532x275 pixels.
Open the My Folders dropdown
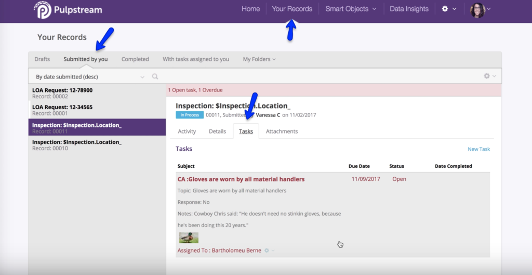(259, 59)
